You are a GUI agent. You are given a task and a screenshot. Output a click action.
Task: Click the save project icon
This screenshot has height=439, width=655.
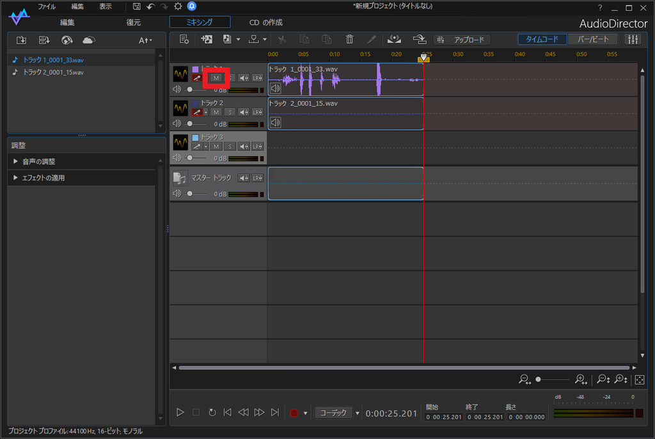pos(137,6)
